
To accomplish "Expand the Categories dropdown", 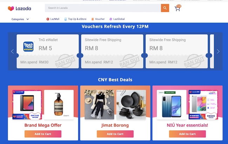I will coord(20,19).
